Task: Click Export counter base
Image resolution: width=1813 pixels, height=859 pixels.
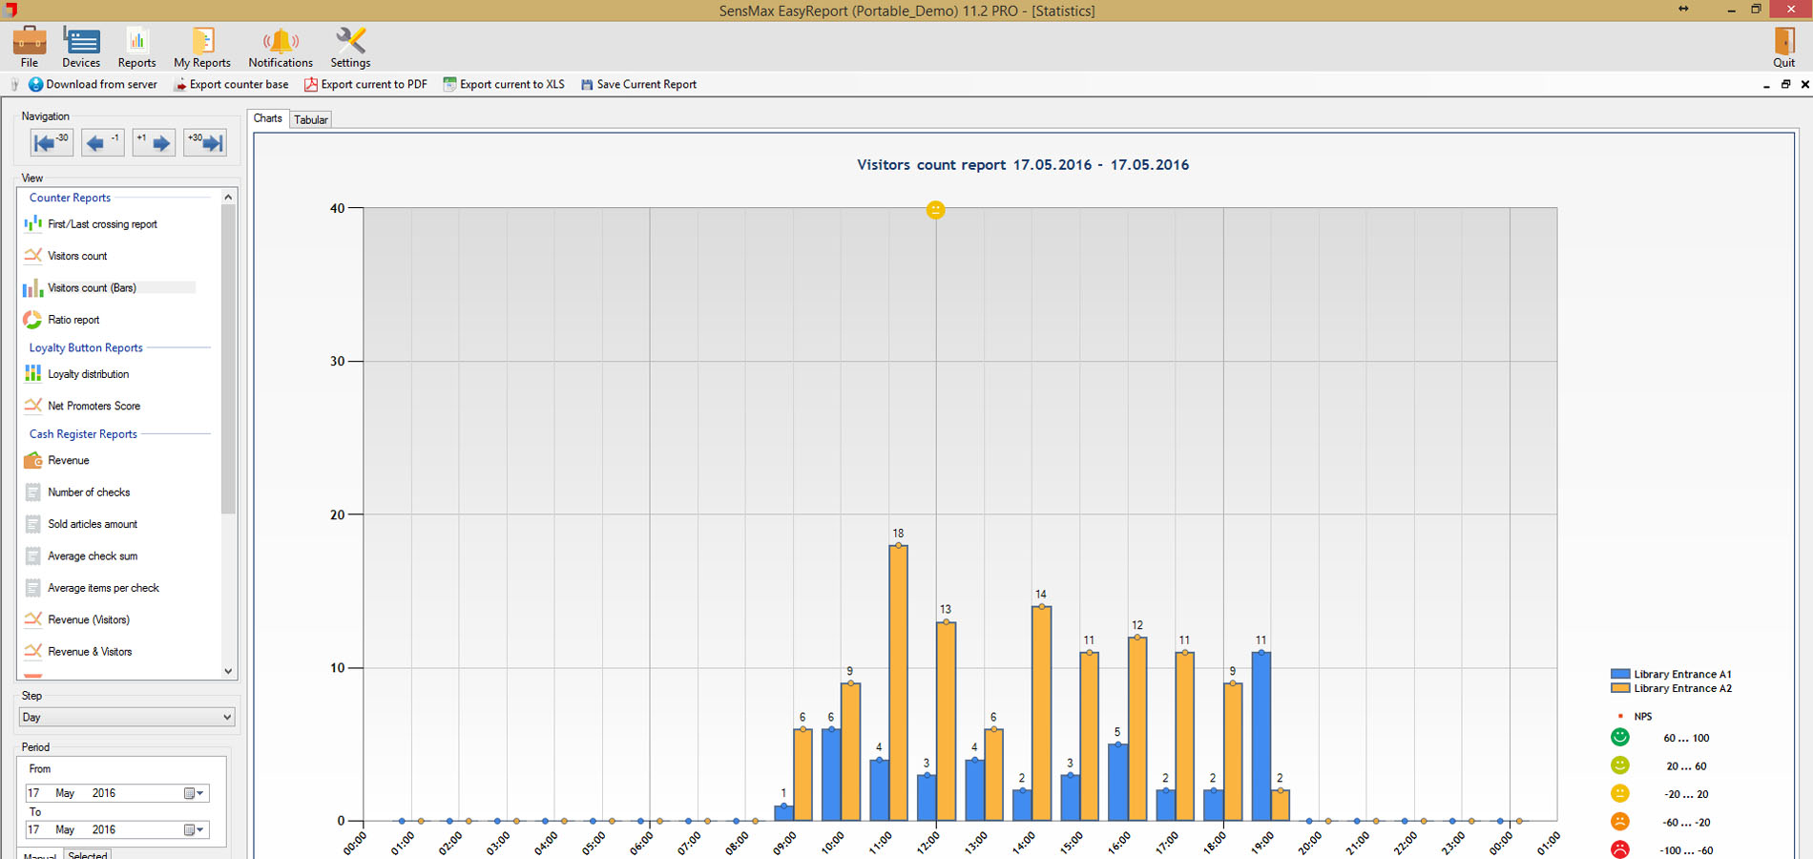Action: (x=231, y=84)
